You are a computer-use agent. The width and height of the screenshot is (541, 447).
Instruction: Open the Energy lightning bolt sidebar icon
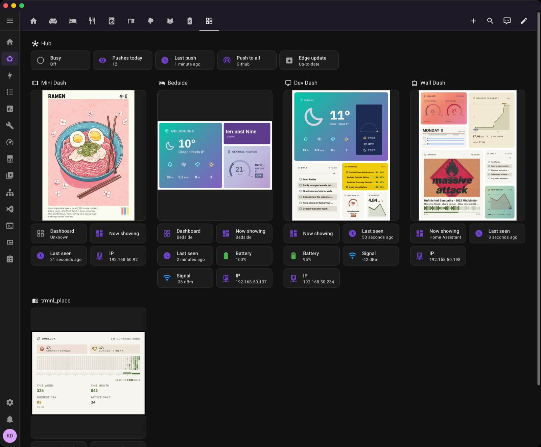click(x=10, y=75)
